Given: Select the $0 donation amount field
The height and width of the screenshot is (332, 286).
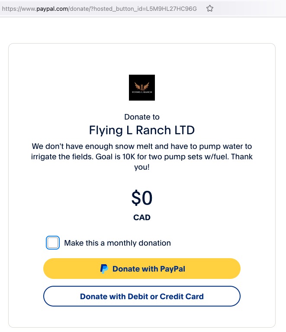Looking at the screenshot, I should [142, 198].
